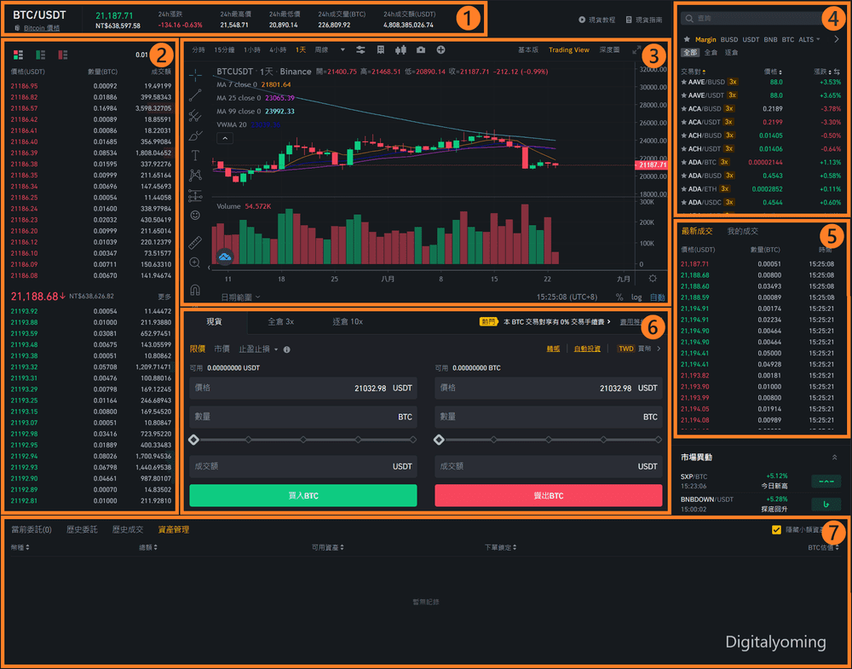Screen dimensions: 852x669
Task: Open candlestick chart style icon
Action: [x=400, y=50]
